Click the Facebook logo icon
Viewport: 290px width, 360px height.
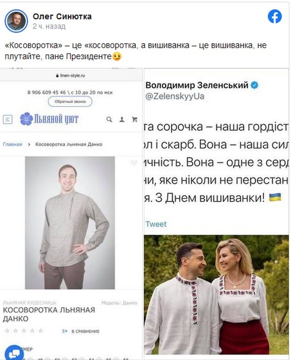(275, 16)
